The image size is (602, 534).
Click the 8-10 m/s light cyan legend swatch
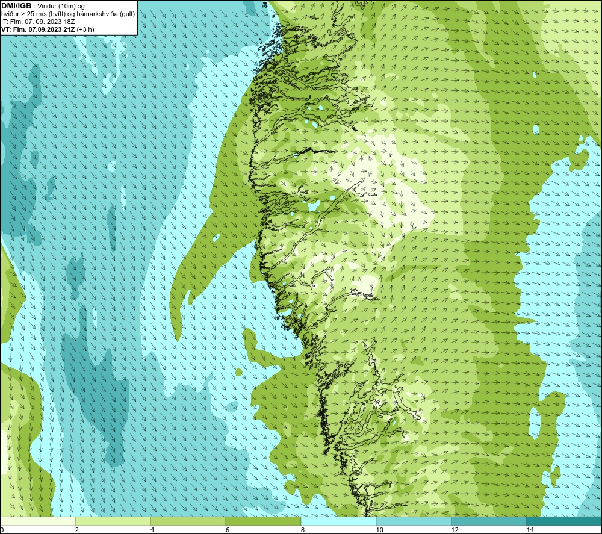click(338, 521)
